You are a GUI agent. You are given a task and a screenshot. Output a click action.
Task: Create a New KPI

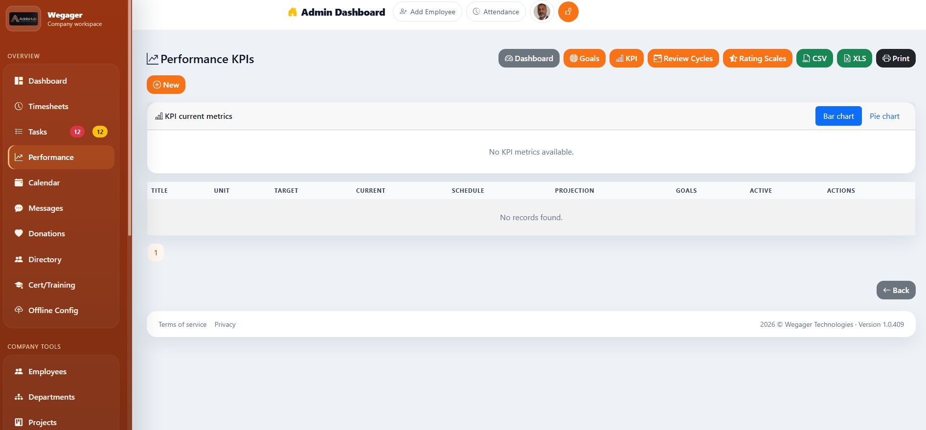[x=166, y=85]
